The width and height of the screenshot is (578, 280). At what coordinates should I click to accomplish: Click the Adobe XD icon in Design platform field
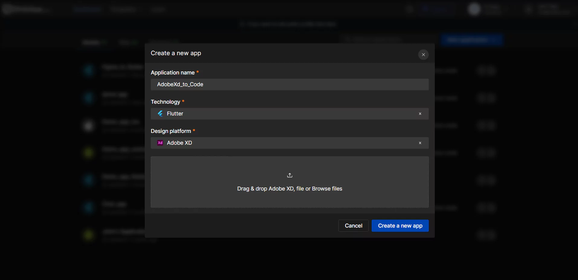tap(160, 143)
